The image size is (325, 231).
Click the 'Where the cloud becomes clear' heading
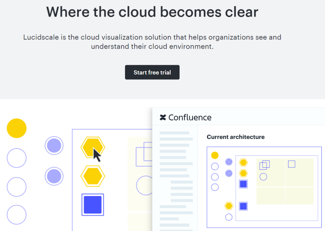tap(152, 12)
